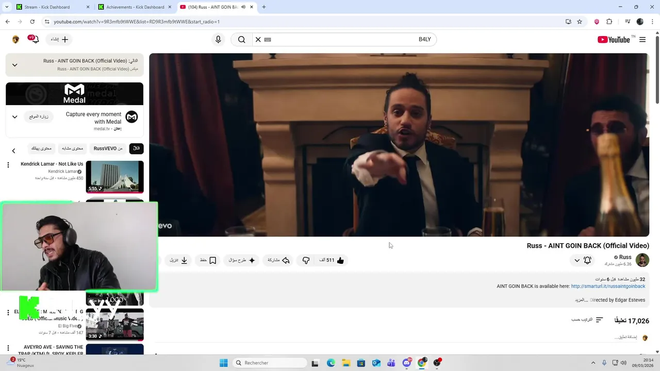Viewport: 660px width, 371px height.
Task: Click the main video player
Action: pyautogui.click(x=399, y=145)
